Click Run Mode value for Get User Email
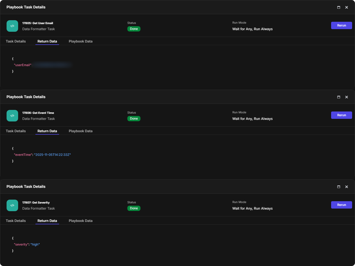 [x=252, y=29]
